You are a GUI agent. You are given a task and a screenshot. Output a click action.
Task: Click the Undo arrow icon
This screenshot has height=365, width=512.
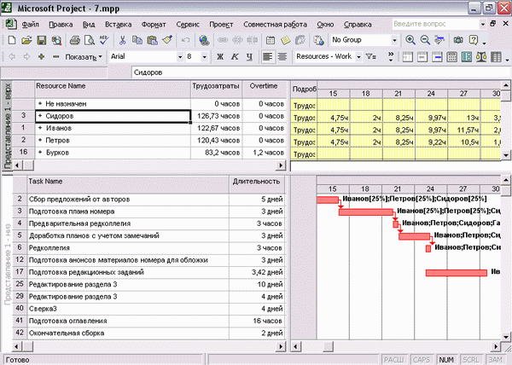point(185,40)
